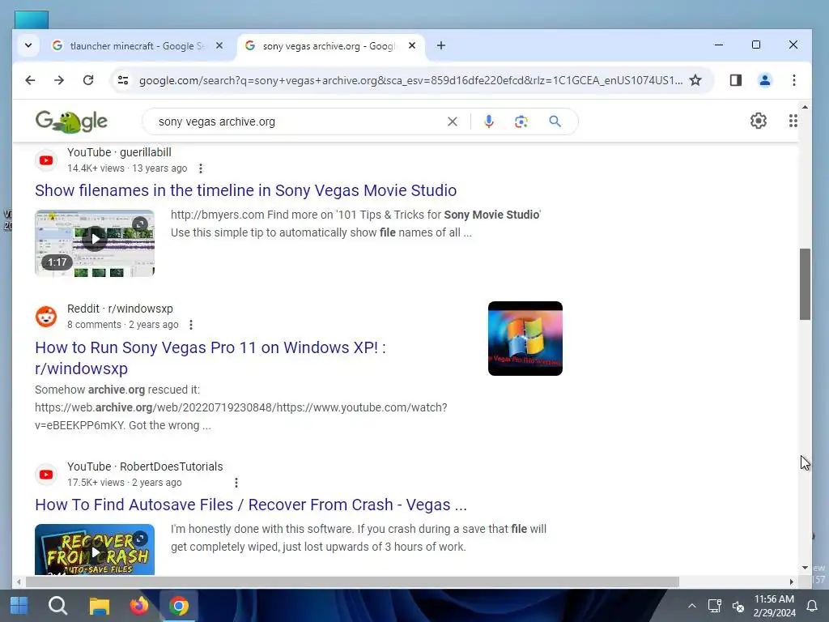Click the vertical scrollbar up arrow
Image resolution: width=829 pixels, height=622 pixels.
pos(805,108)
